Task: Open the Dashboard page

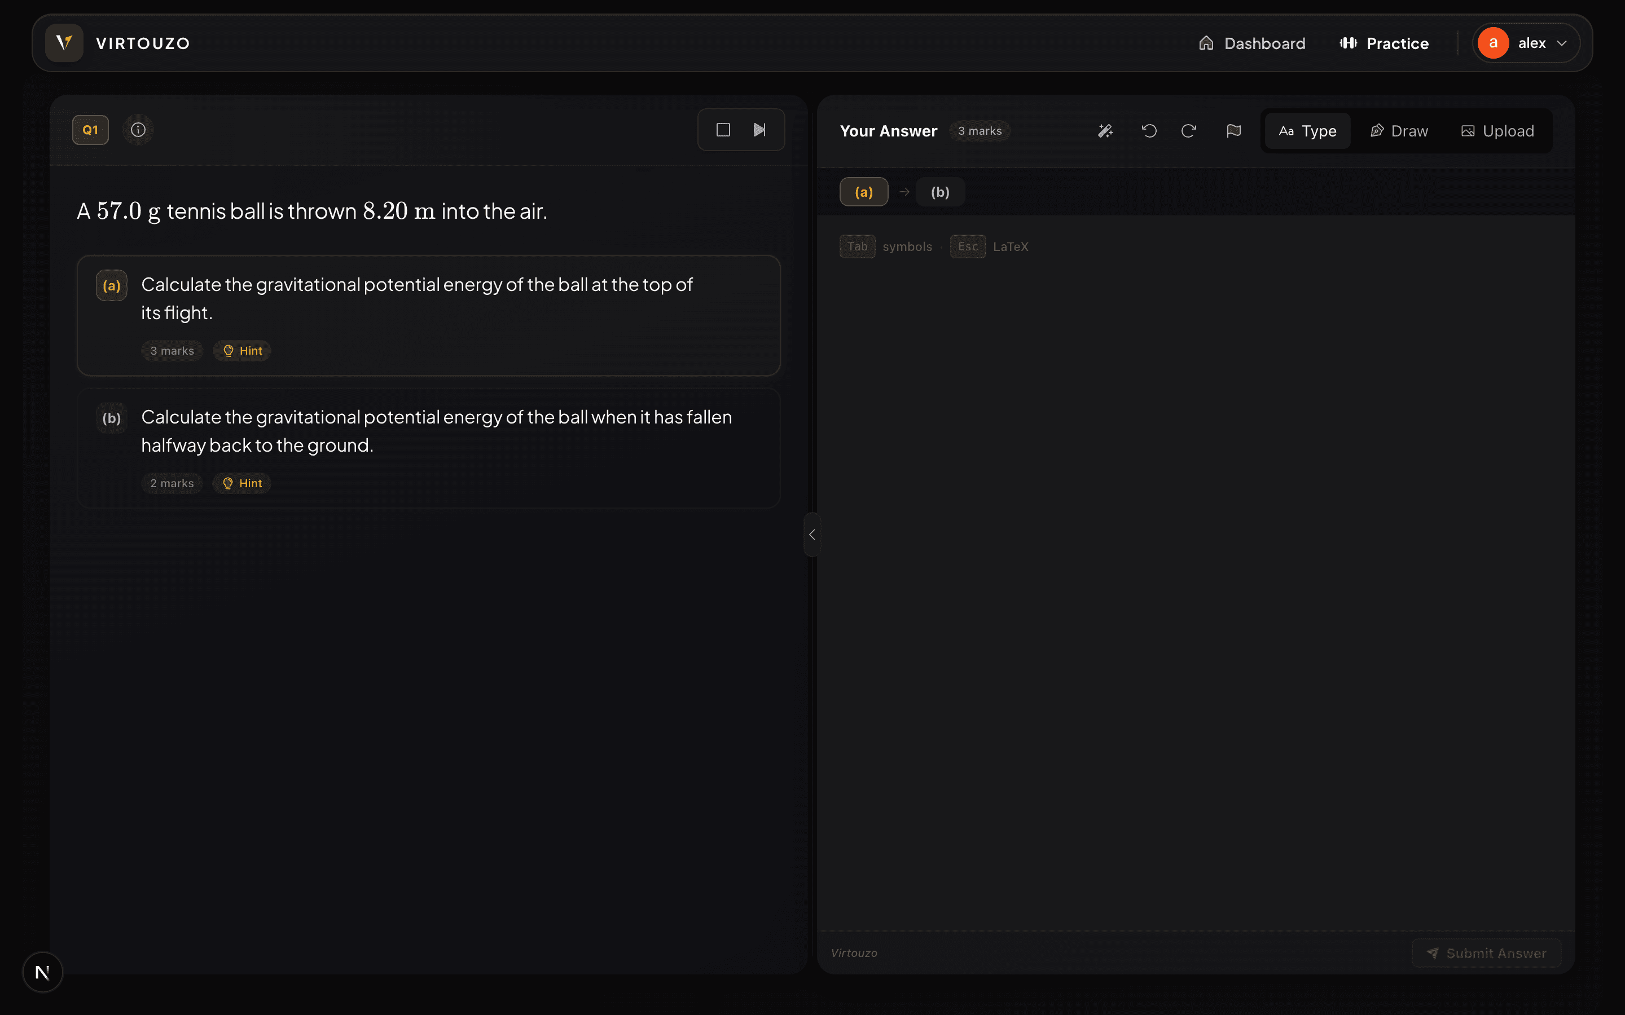Action: (1251, 43)
